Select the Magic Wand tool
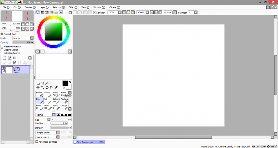 47,83
